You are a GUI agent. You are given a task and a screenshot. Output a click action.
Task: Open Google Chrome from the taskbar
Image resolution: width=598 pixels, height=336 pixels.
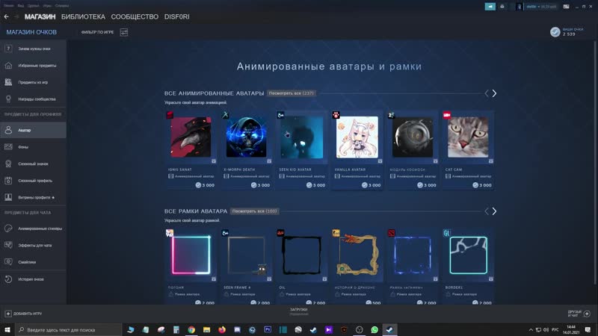(191, 330)
